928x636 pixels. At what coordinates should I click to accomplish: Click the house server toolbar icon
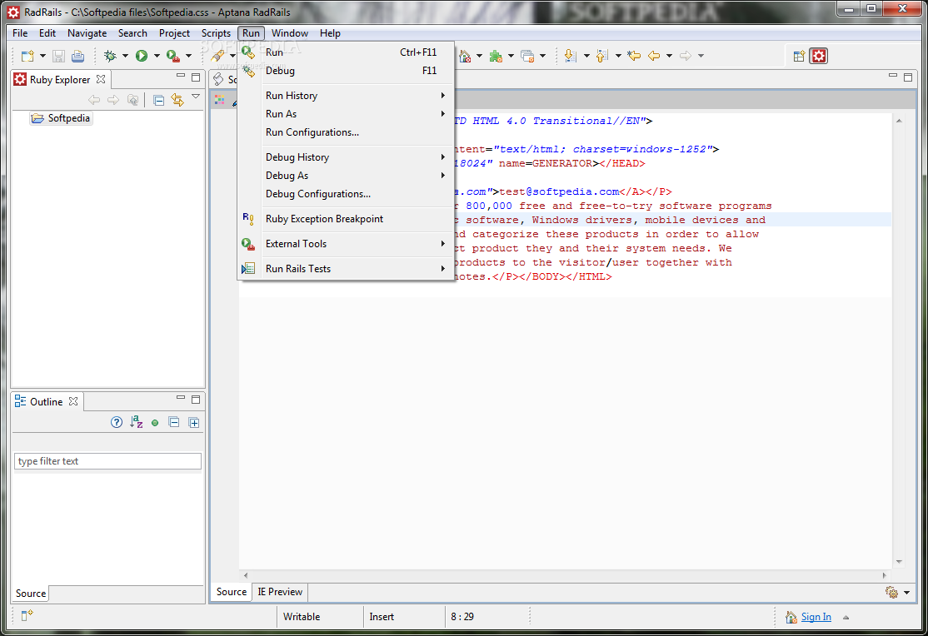pos(465,56)
